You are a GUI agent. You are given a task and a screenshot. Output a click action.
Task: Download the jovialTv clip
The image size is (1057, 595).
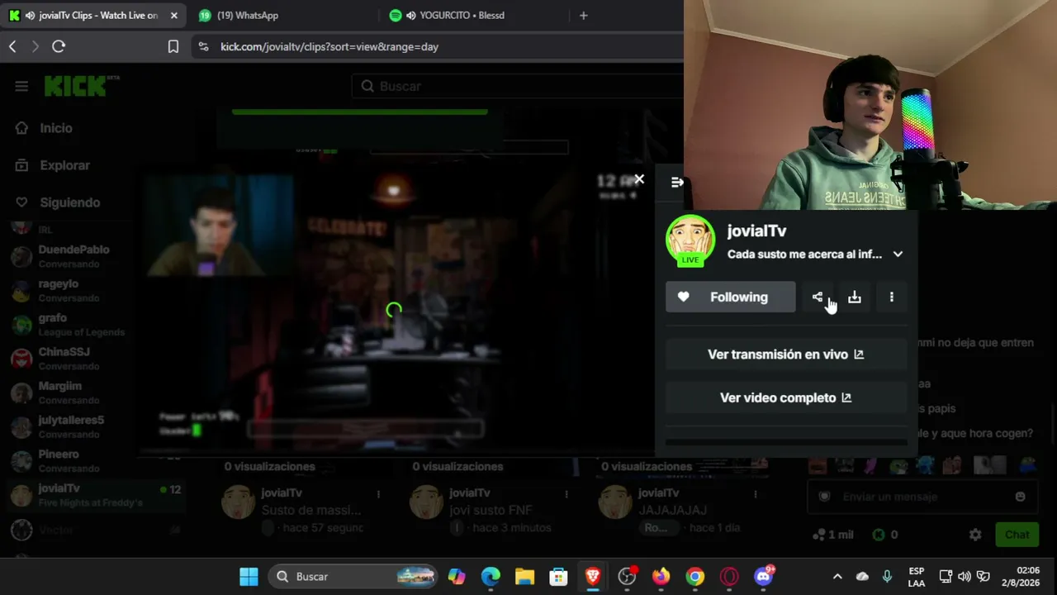[855, 297]
